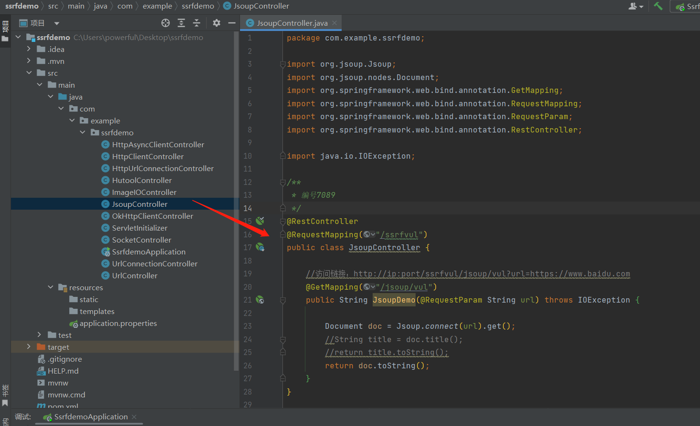Open application.properties in the project tree
700x426 pixels.
coord(118,323)
